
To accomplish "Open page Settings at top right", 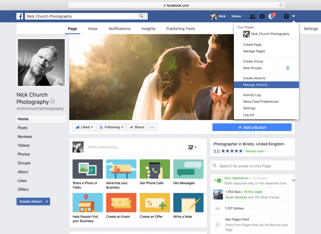I will pyautogui.click(x=311, y=29).
